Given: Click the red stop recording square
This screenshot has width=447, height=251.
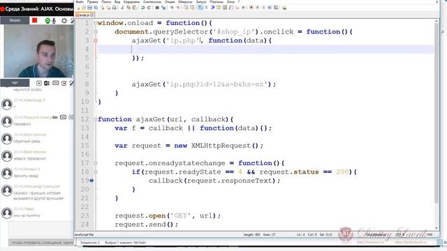Looking at the screenshot, I should pos(35,20).
